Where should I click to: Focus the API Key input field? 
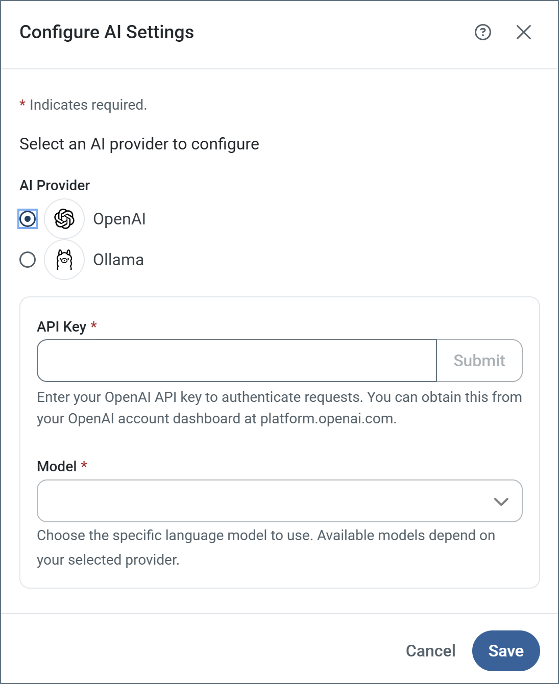pos(237,361)
